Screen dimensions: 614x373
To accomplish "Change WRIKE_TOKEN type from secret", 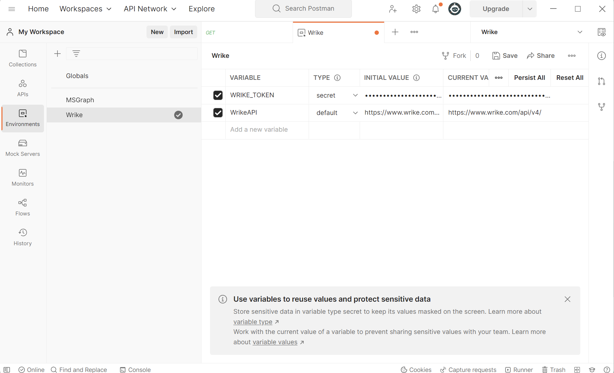I will (337, 95).
